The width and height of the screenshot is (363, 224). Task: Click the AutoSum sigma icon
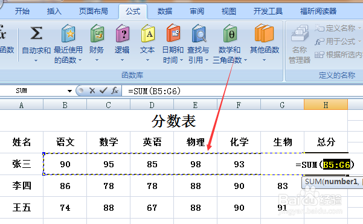[x=36, y=33]
